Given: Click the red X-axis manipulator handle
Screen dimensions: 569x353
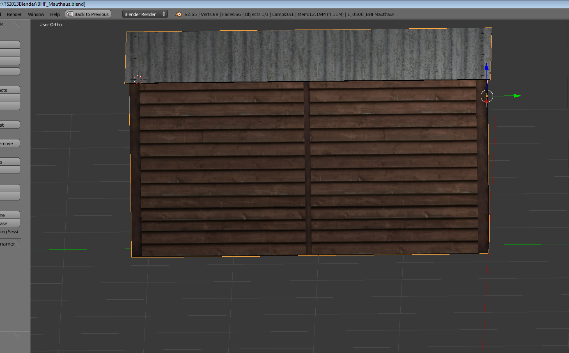Looking at the screenshot, I should [487, 101].
